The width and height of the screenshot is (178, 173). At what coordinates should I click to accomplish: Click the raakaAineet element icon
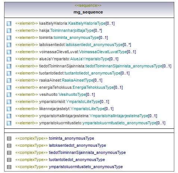pos(9,81)
